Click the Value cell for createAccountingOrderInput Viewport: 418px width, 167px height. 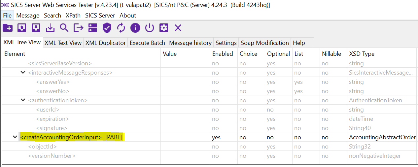(185, 137)
